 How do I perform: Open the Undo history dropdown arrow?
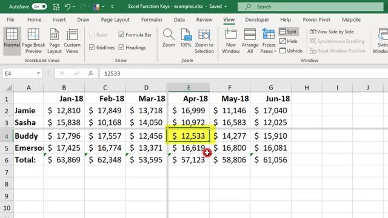[74, 7]
